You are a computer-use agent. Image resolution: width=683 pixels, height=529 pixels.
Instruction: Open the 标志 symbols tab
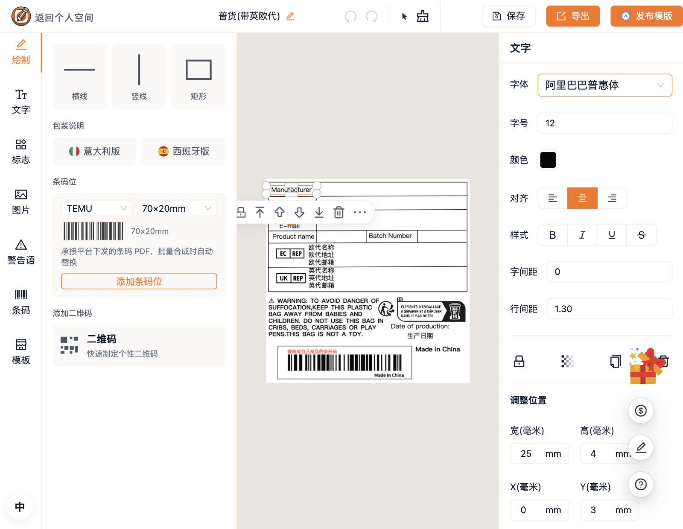pyautogui.click(x=21, y=152)
